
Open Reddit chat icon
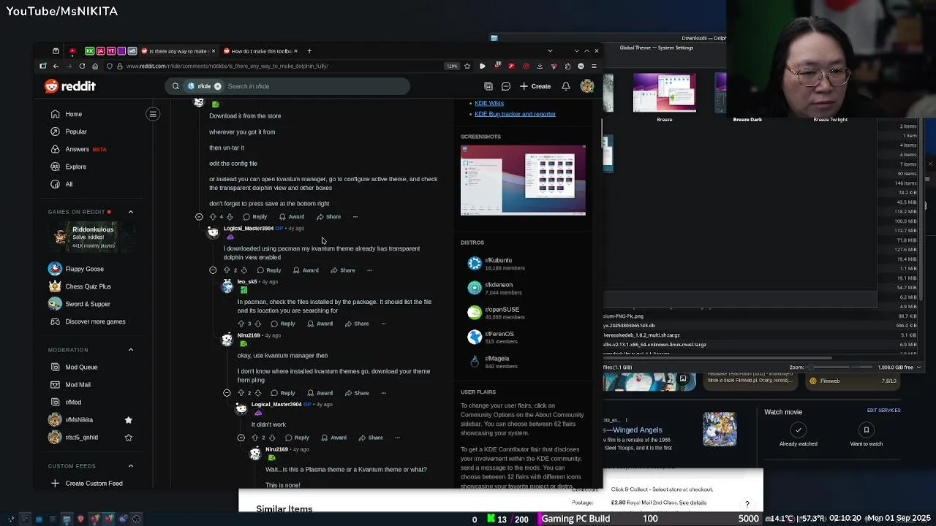pyautogui.click(x=506, y=86)
